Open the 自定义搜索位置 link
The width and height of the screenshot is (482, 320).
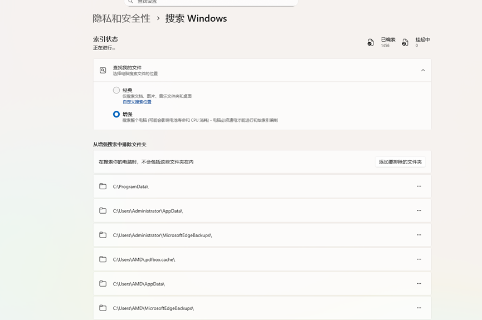tap(137, 102)
